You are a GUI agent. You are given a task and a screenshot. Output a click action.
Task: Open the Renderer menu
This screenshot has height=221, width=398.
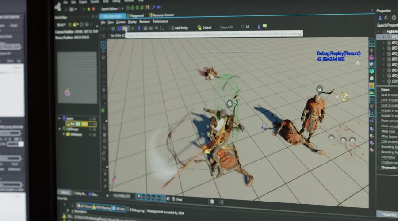click(145, 22)
